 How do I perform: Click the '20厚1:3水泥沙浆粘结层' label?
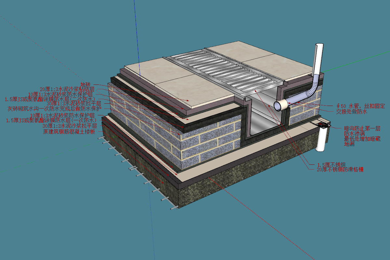coord(67,89)
